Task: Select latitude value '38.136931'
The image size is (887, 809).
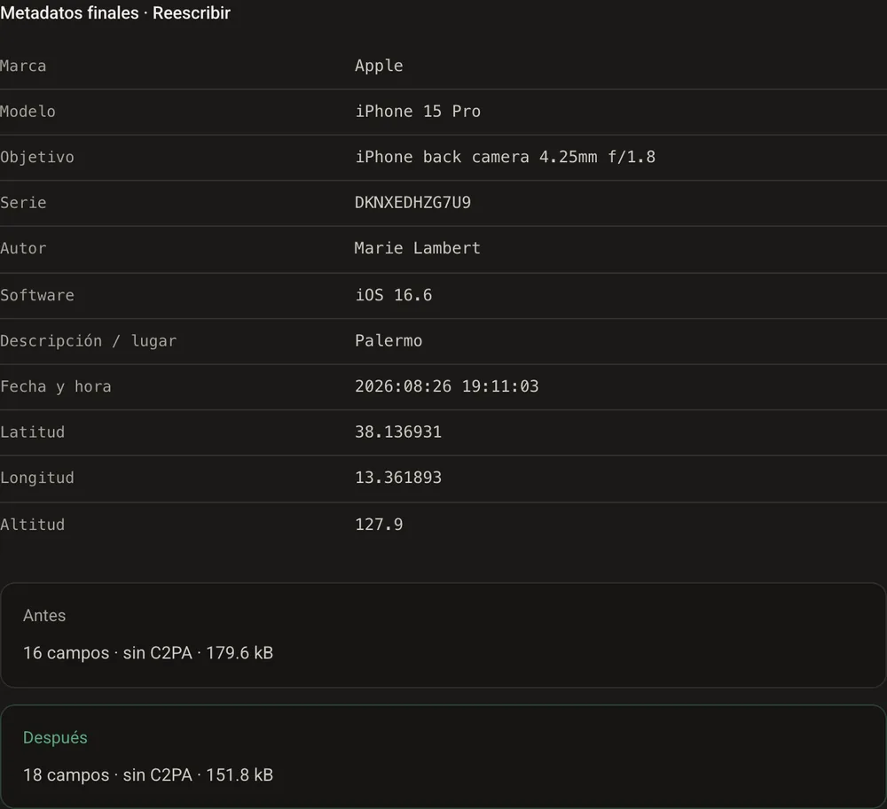Action: coord(398,432)
